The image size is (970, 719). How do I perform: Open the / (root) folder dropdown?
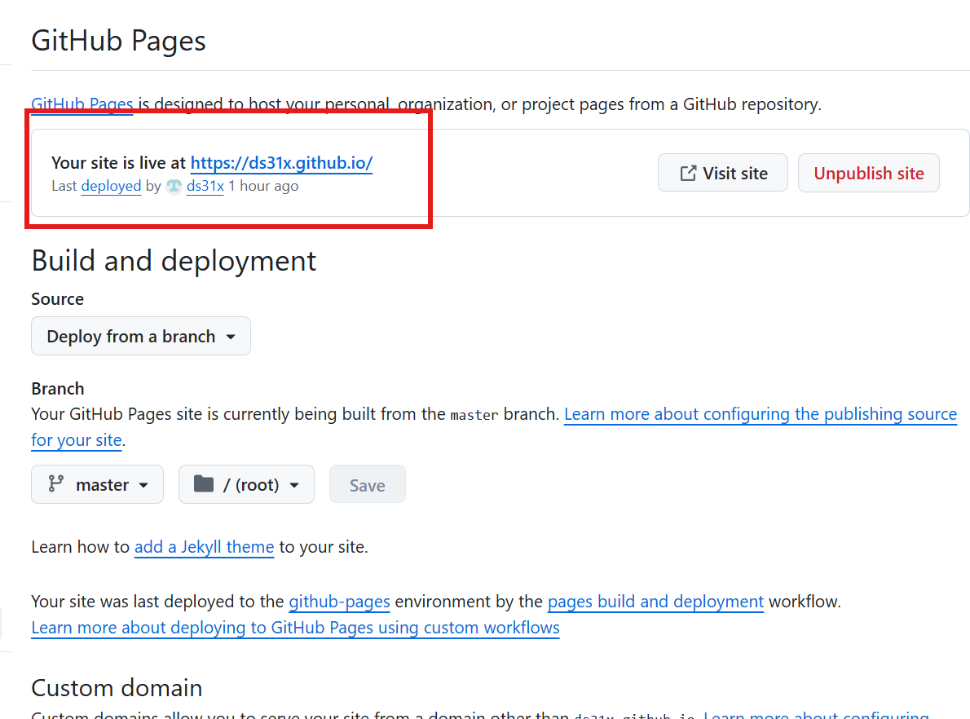tap(246, 484)
